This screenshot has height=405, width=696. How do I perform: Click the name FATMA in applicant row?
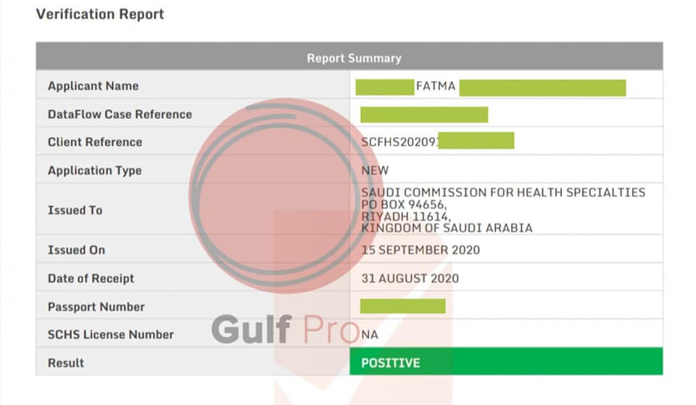(436, 86)
